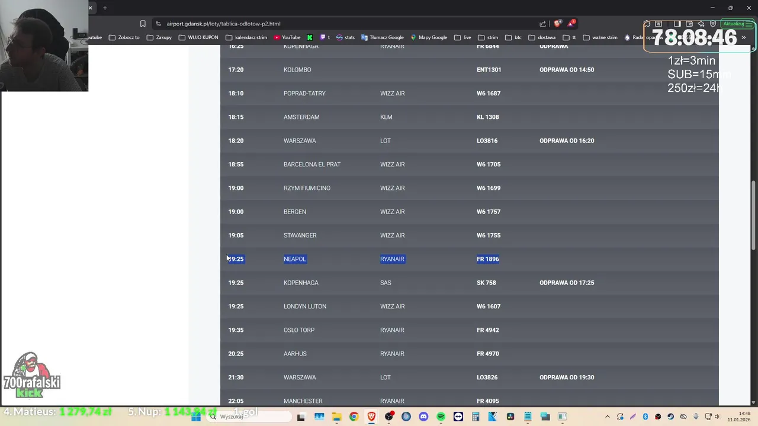The width and height of the screenshot is (758, 426).
Task: Click the green Aktualizuj update button
Action: click(737, 24)
